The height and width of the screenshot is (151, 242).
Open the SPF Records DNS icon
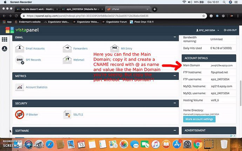pos(20,60)
